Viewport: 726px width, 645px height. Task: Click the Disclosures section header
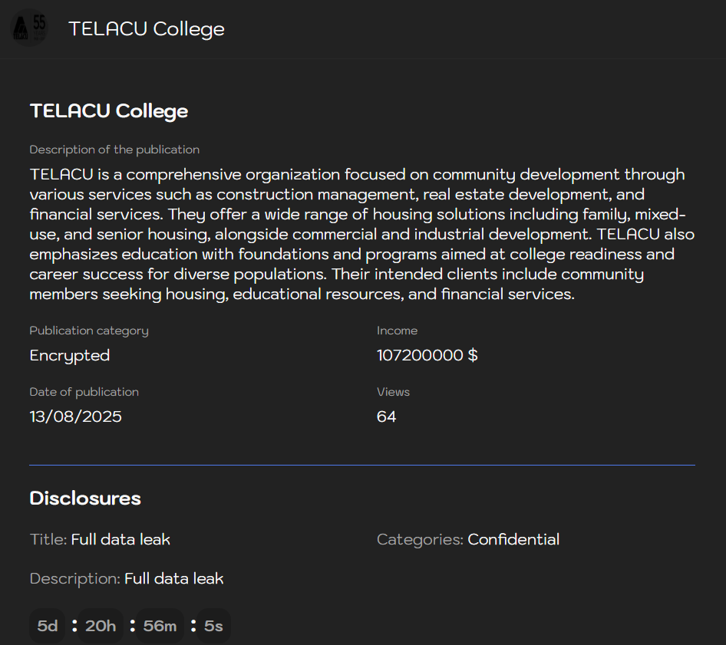click(85, 499)
